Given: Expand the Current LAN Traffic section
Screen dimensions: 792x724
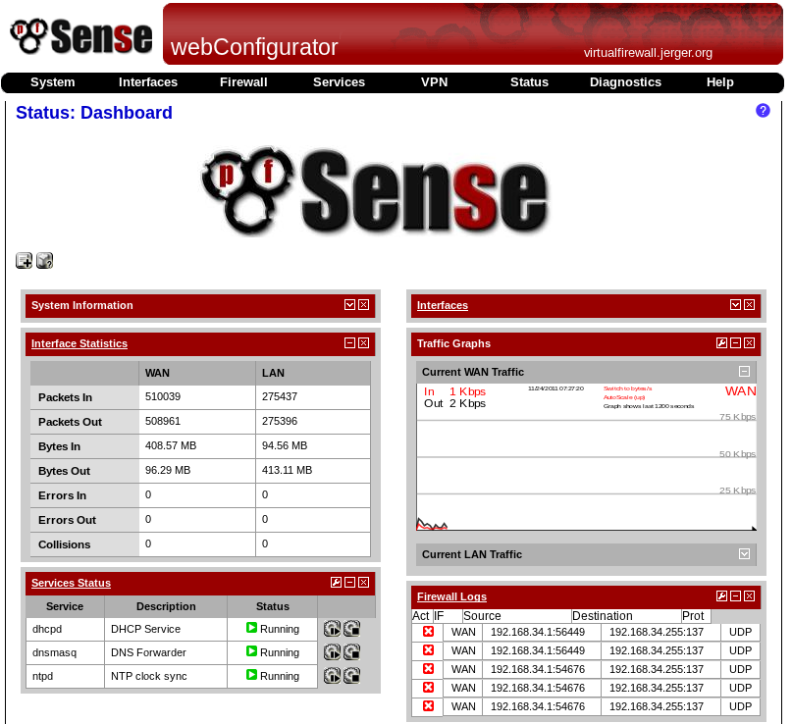Looking at the screenshot, I should coord(744,554).
